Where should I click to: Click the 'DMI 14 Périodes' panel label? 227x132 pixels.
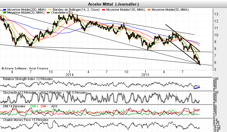tap(14, 106)
